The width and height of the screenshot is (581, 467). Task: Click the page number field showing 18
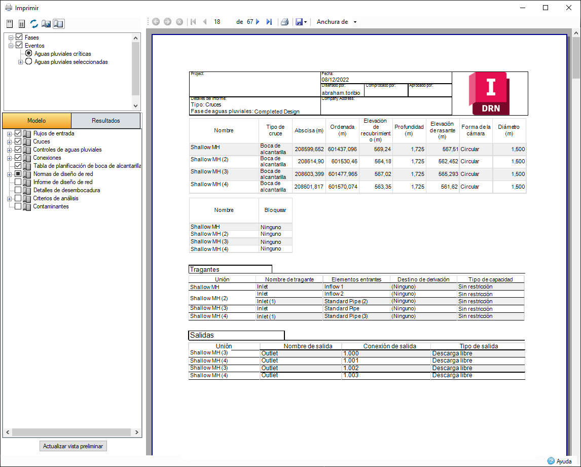[x=222, y=22]
